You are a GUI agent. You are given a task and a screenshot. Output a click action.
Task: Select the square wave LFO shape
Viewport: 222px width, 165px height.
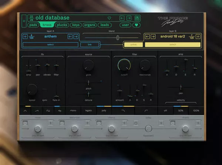coord(48,111)
